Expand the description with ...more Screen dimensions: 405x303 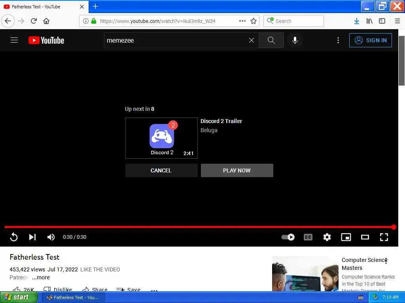(x=41, y=277)
